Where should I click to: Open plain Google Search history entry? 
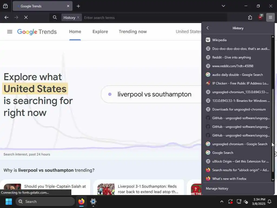pyautogui.click(x=238, y=153)
